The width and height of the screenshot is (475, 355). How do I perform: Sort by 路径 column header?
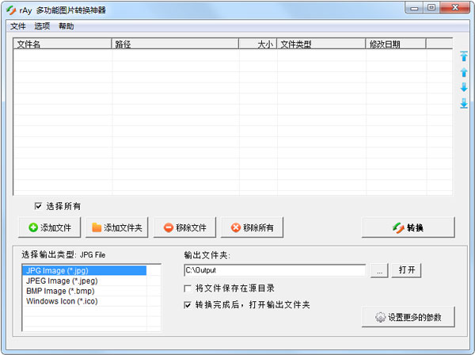click(175, 44)
